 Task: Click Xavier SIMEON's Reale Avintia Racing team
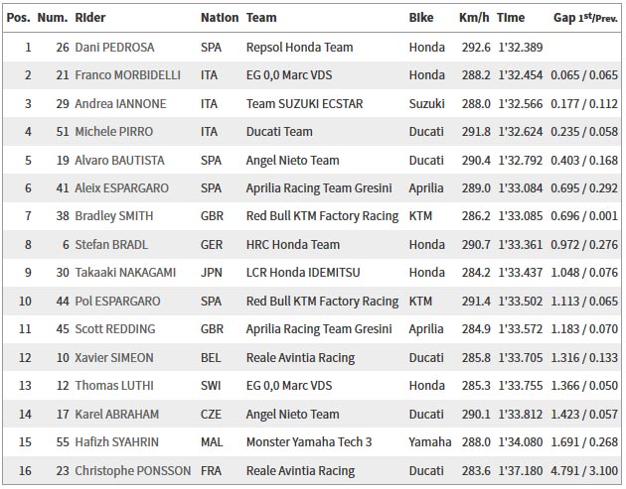pyautogui.click(x=301, y=358)
